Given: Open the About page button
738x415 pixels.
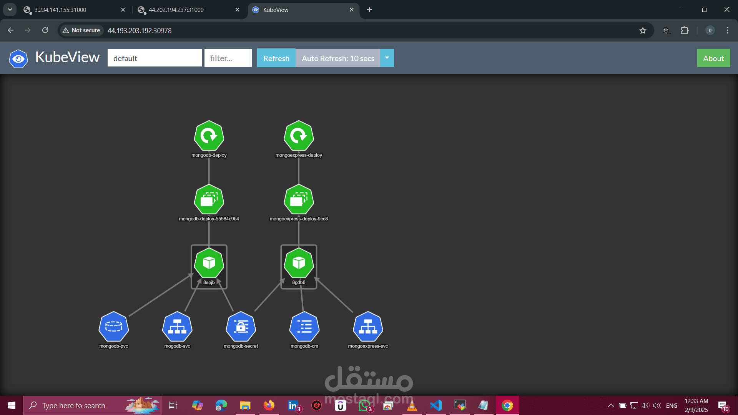Looking at the screenshot, I should coord(713,58).
